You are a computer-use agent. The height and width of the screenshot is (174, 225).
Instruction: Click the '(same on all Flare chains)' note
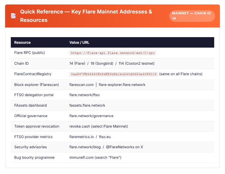point(181,74)
